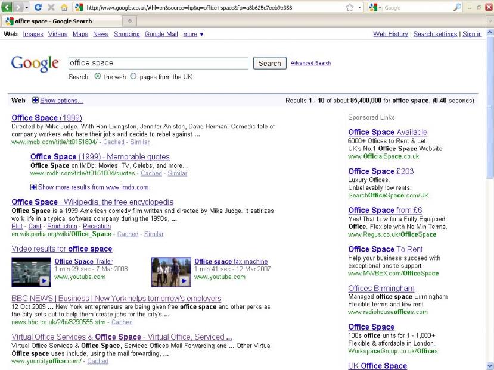Click the Stop loading X icon
494x370 pixels.
pos(51,7)
